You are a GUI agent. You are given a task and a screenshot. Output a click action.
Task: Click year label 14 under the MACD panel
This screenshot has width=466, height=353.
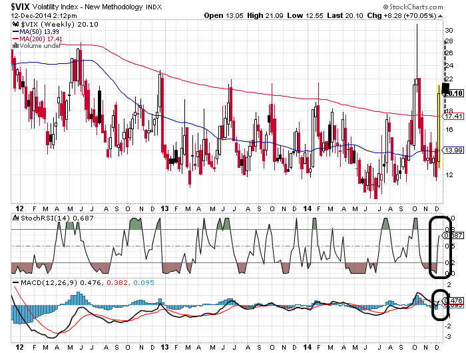[x=308, y=347]
